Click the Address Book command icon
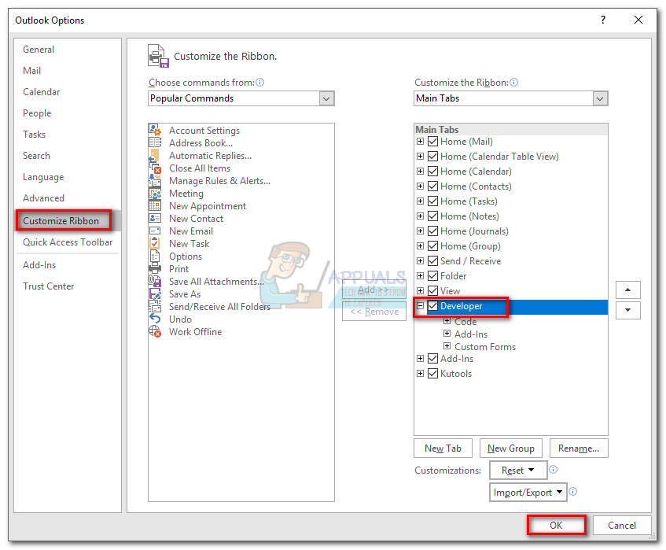This screenshot has height=550, width=666. [x=155, y=142]
